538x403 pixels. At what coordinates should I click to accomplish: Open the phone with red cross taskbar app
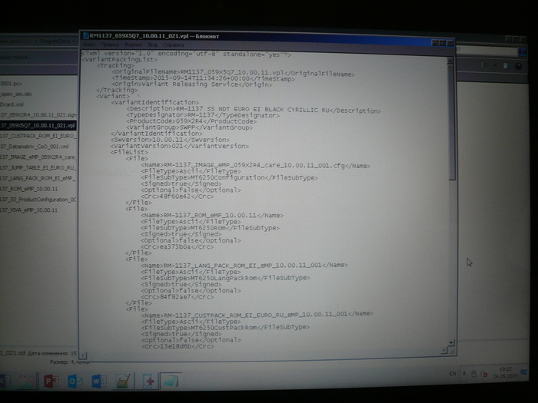[x=148, y=382]
